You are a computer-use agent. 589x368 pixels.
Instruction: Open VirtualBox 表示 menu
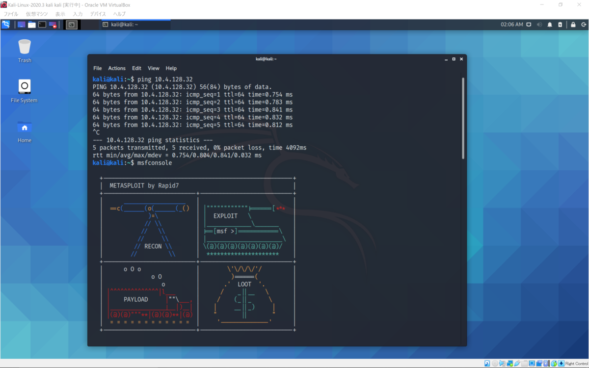(60, 14)
